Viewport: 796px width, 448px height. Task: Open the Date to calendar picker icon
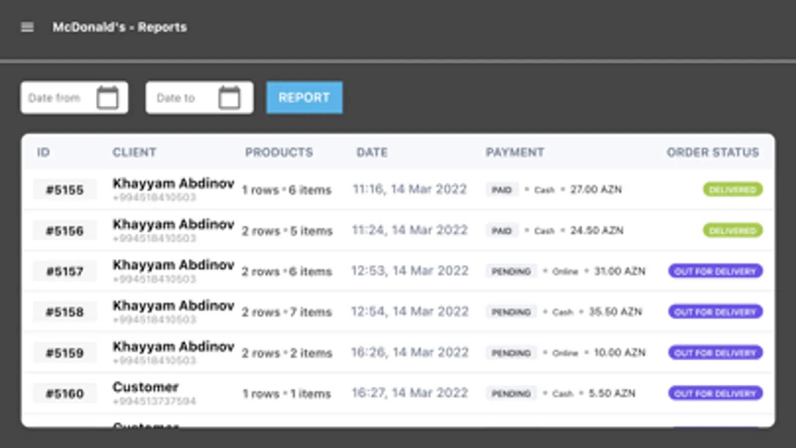pos(229,98)
